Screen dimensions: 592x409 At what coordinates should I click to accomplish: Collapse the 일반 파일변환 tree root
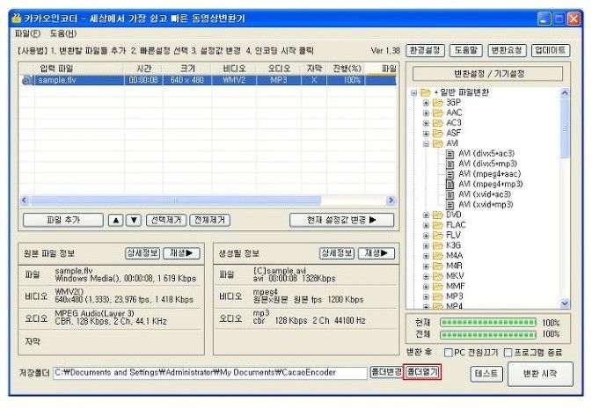[413, 92]
